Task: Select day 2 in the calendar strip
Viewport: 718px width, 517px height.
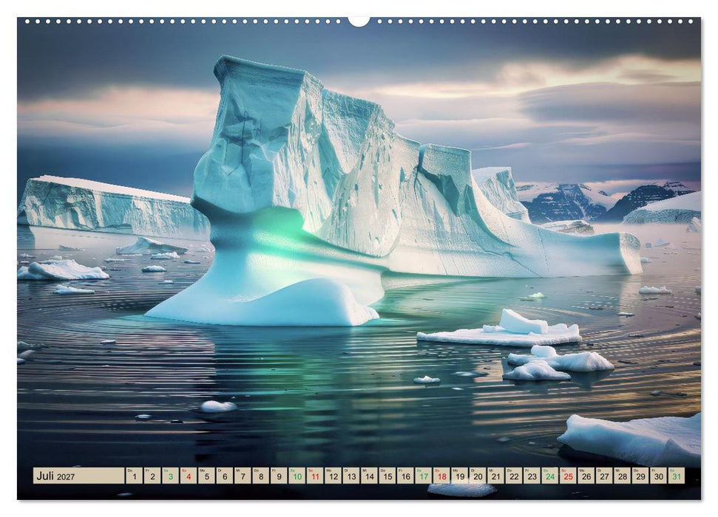Action: pyautogui.click(x=152, y=476)
